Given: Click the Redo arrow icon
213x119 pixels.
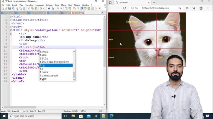Looking at the screenshot, I should pos(44,9).
